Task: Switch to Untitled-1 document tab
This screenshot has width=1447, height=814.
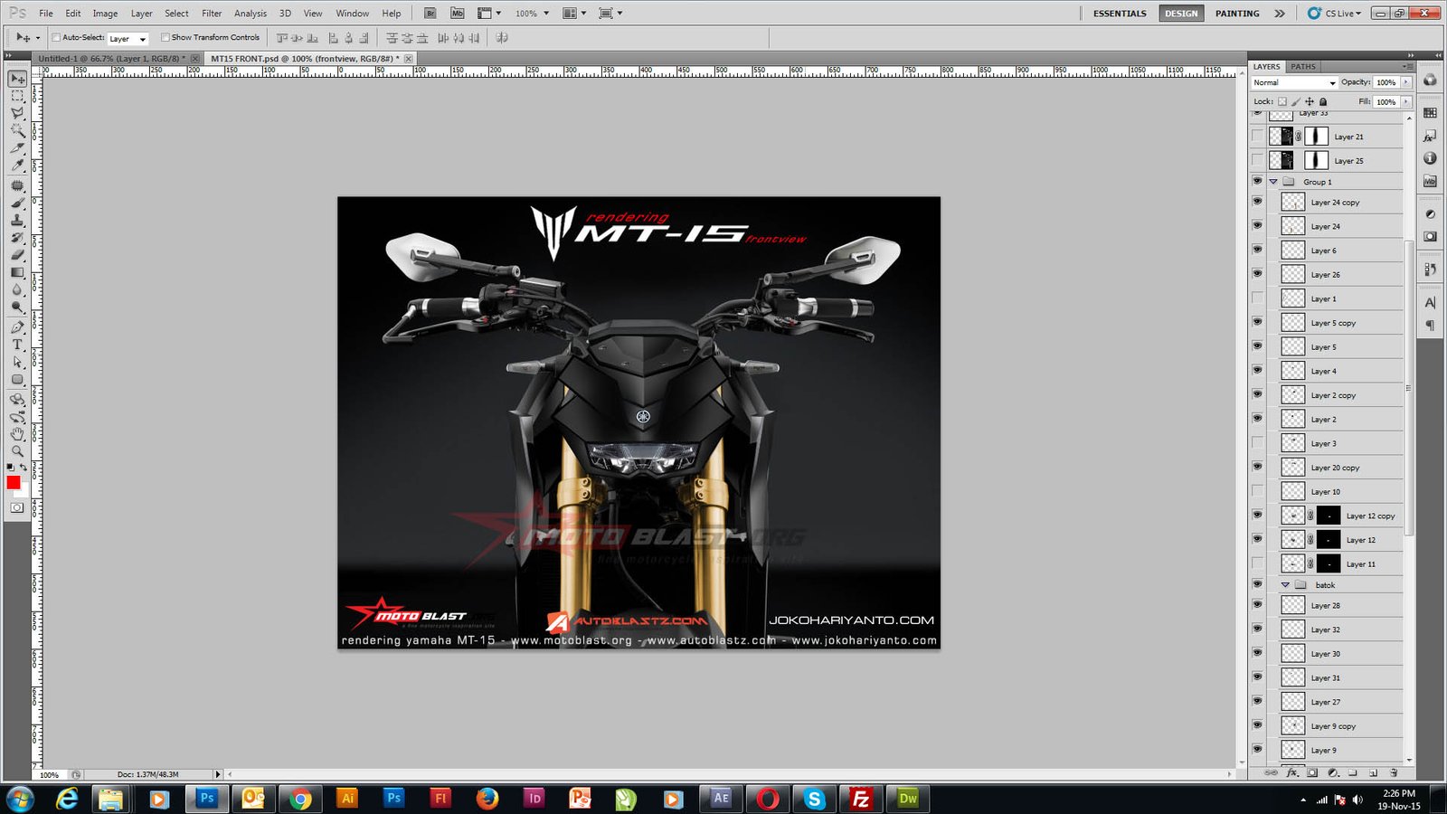Action: (x=111, y=59)
